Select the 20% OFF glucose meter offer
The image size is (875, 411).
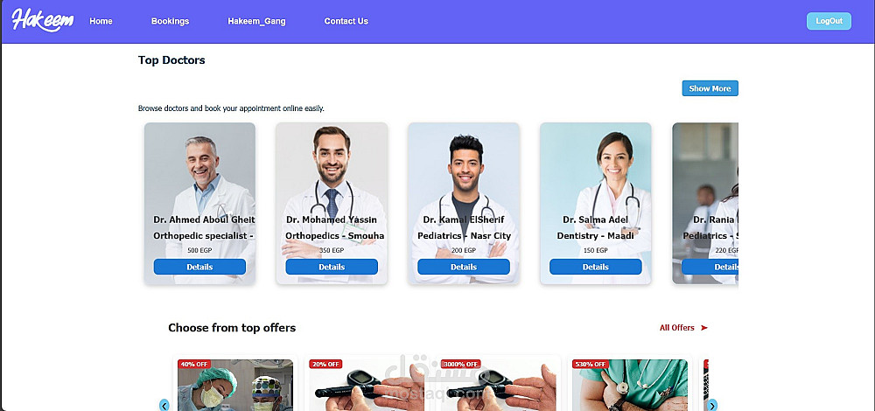367,385
